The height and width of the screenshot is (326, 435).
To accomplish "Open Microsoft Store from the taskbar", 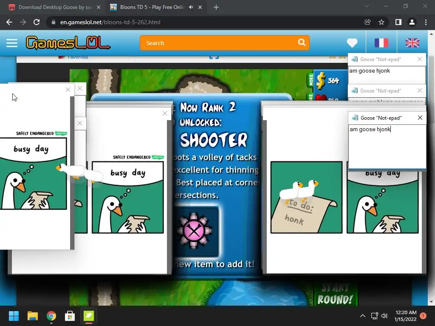I will (x=70, y=316).
